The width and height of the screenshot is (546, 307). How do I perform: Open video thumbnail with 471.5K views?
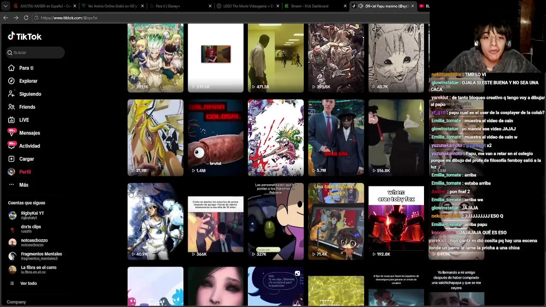276,58
